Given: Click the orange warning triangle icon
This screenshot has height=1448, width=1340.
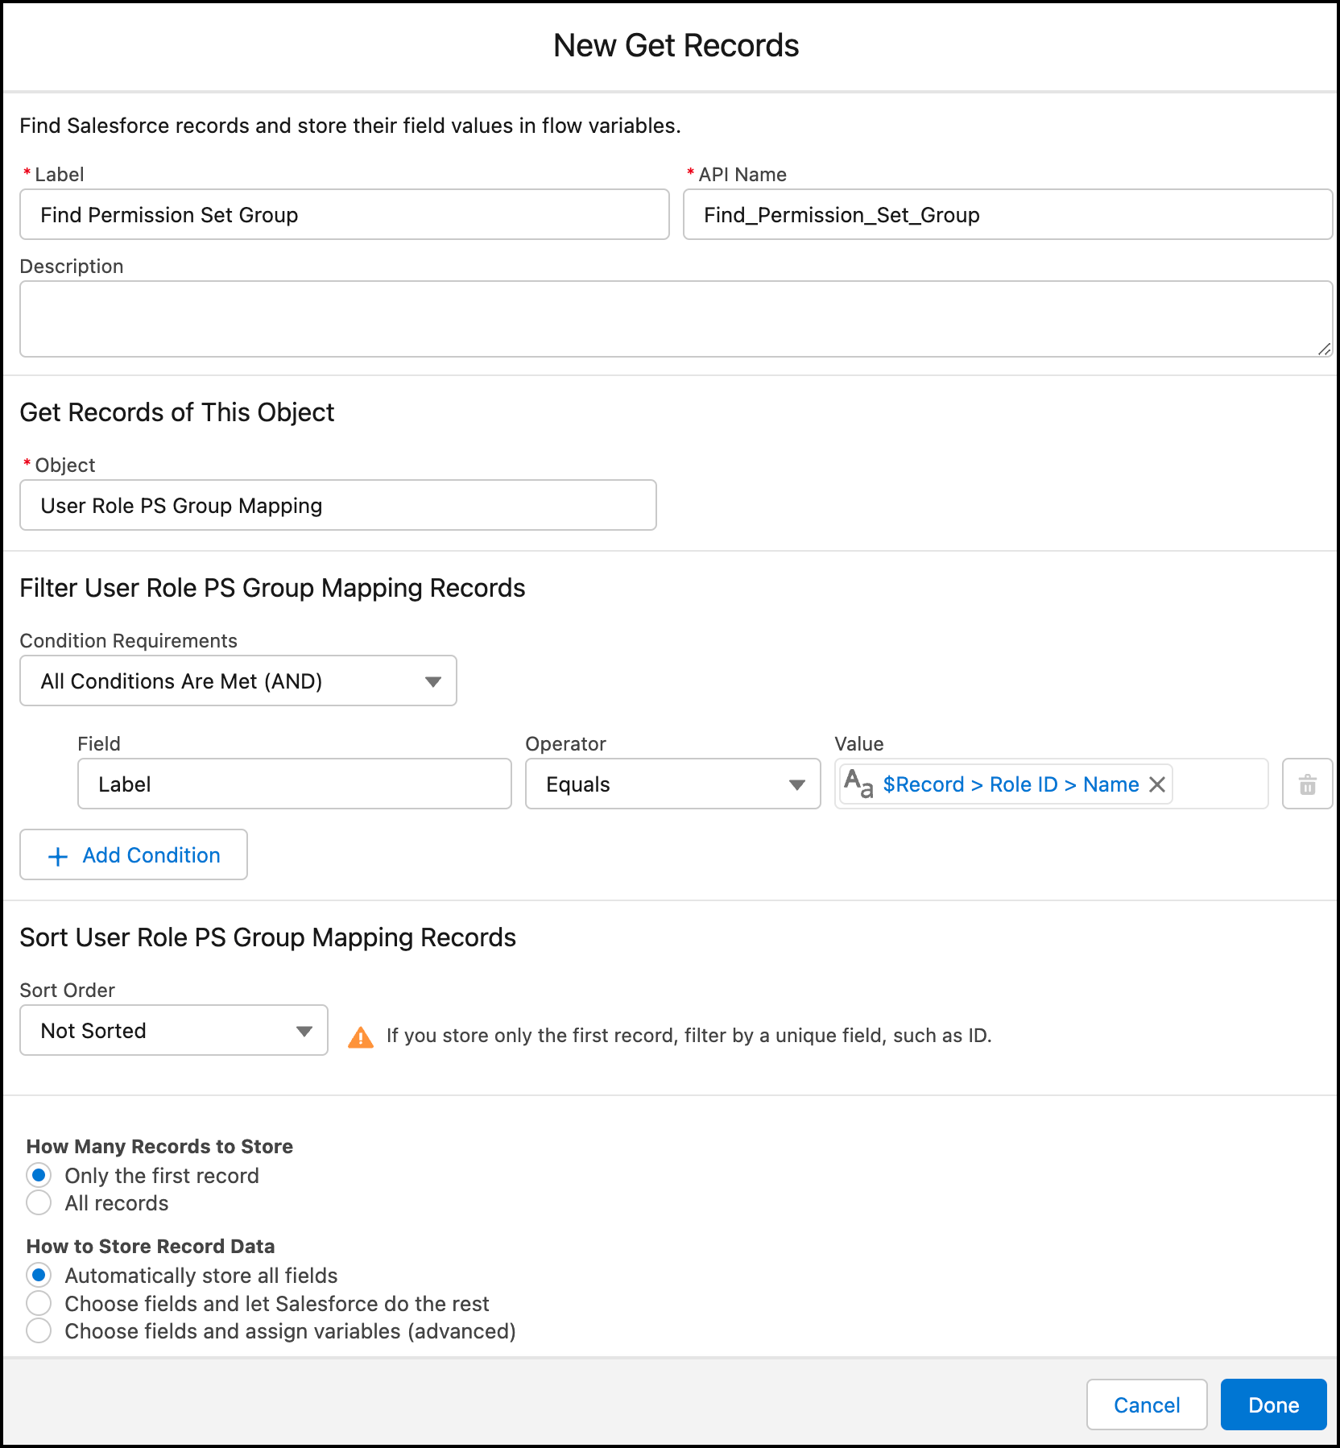Looking at the screenshot, I should coord(361,1036).
